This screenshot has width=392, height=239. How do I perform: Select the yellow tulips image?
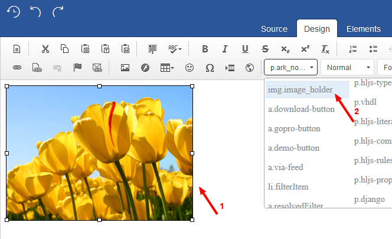[99, 153]
